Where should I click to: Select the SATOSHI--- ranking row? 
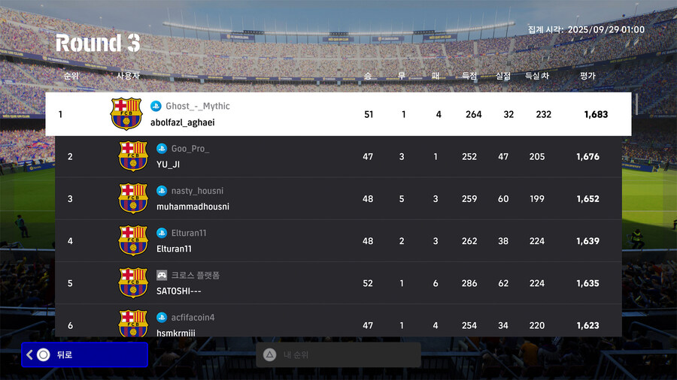pos(338,283)
